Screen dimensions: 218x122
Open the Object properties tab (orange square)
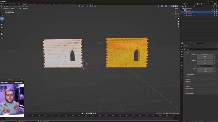[182, 65]
